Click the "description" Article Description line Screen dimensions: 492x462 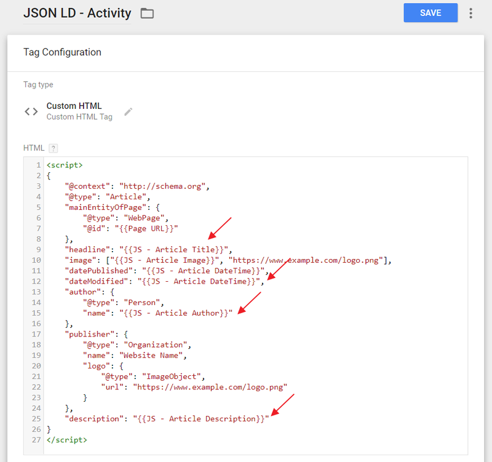coord(167,419)
